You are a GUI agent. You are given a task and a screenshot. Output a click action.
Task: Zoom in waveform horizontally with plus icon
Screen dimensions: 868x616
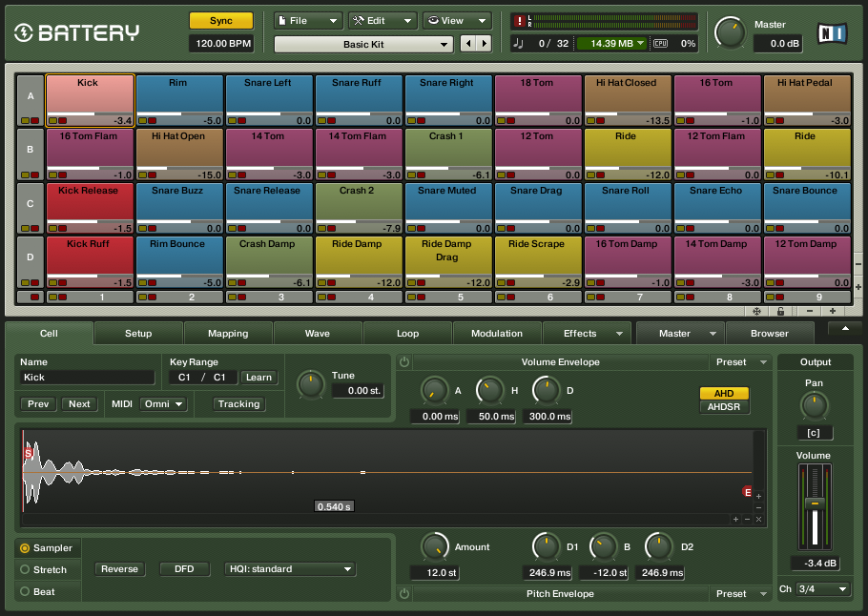(735, 519)
